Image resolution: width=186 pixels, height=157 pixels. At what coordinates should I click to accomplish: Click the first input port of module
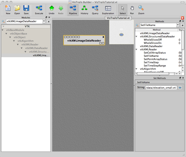(65, 37)
